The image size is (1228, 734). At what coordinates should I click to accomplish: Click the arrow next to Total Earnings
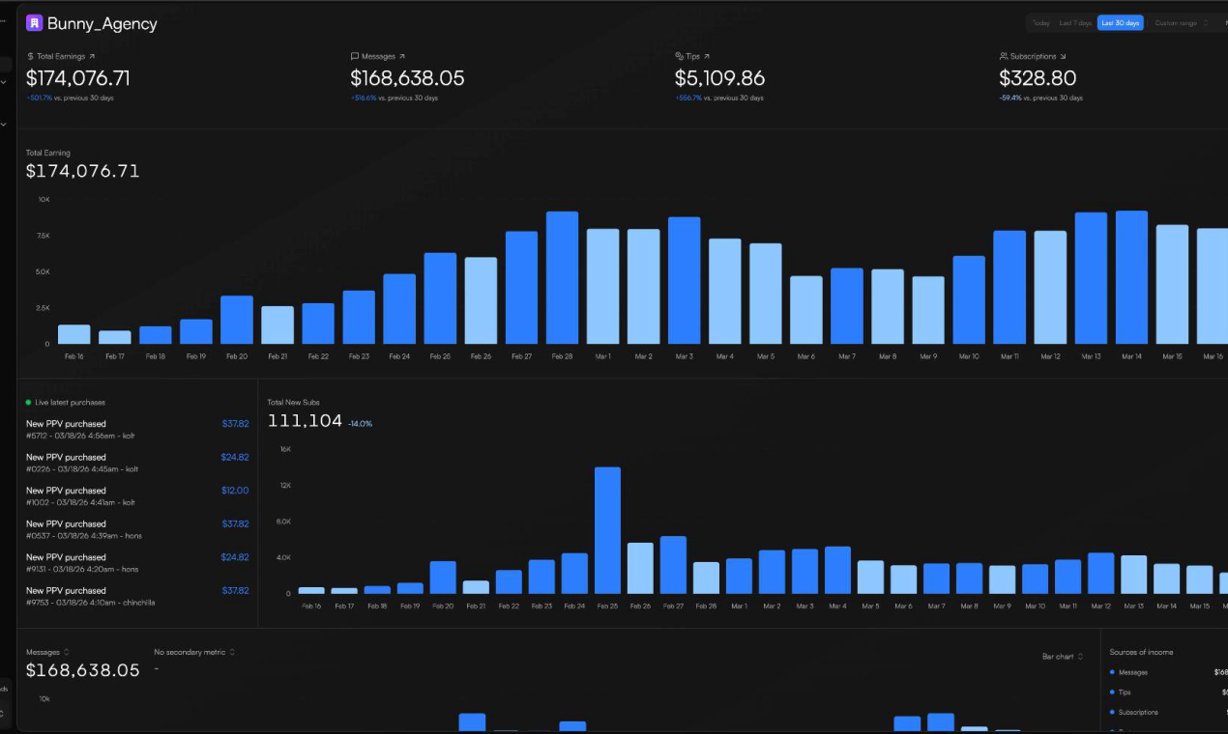pyautogui.click(x=92, y=57)
